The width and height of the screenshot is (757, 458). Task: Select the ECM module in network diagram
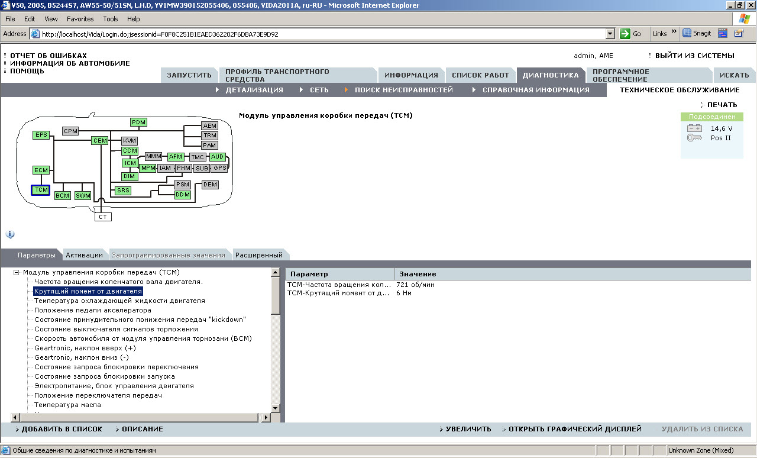41,170
